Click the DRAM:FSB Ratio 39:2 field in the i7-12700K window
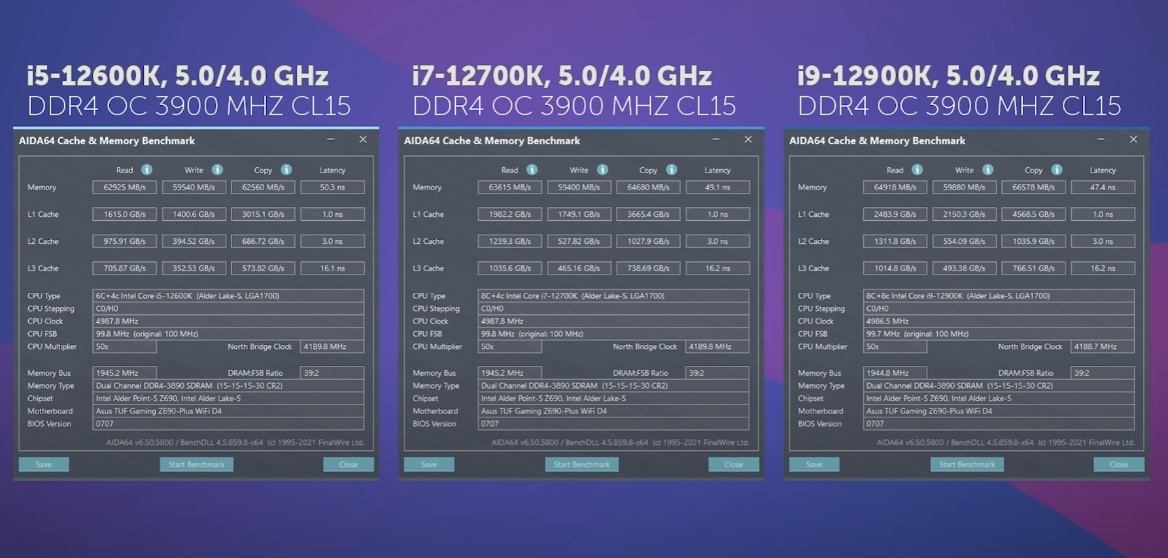Screen dimensions: 1168x558 pyautogui.click(x=717, y=373)
